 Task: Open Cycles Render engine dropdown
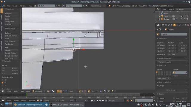(x=98, y=6)
